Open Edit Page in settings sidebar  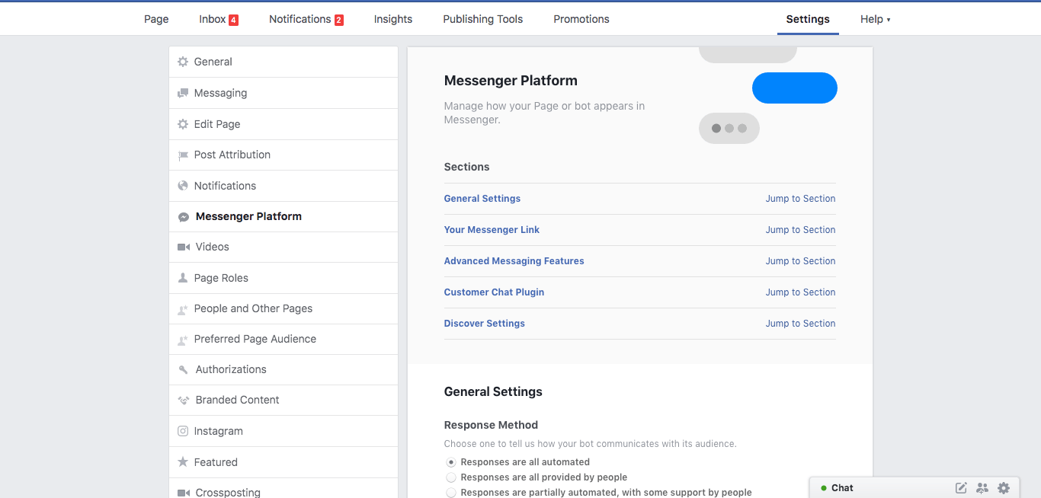(x=283, y=124)
